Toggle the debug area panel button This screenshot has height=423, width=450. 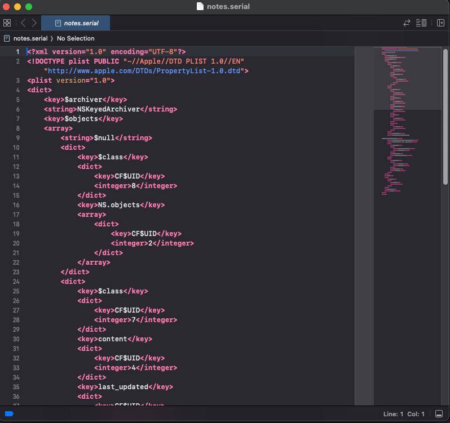pos(439,414)
